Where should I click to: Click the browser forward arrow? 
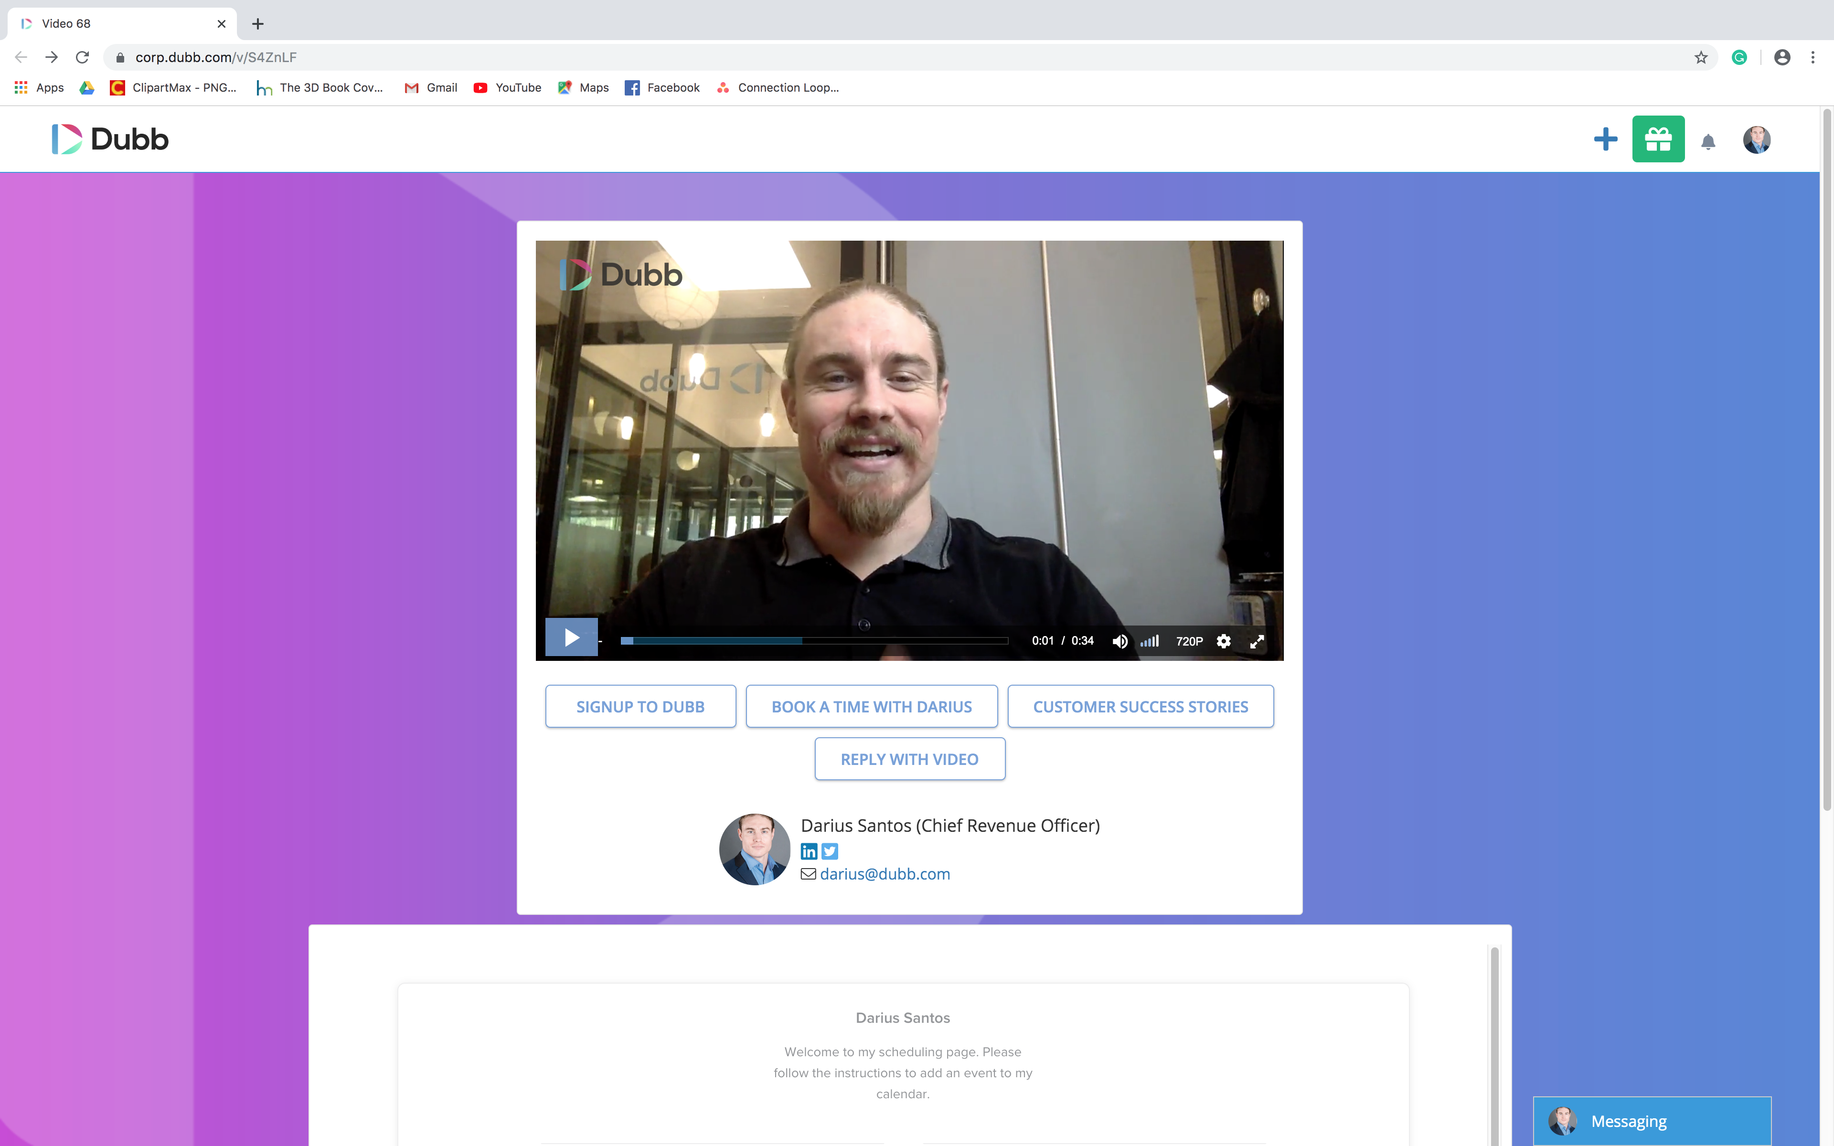(x=52, y=57)
